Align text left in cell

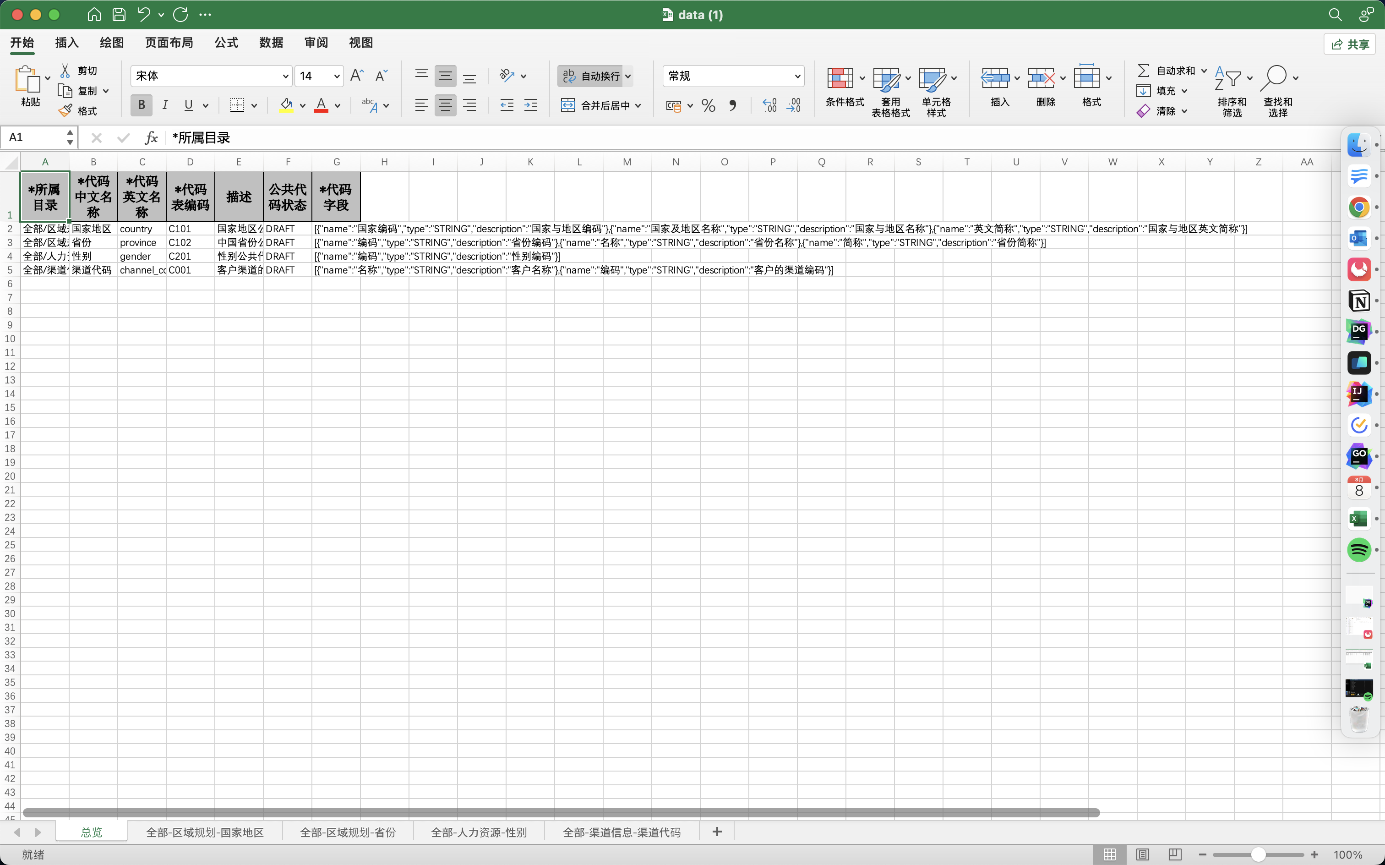421,105
